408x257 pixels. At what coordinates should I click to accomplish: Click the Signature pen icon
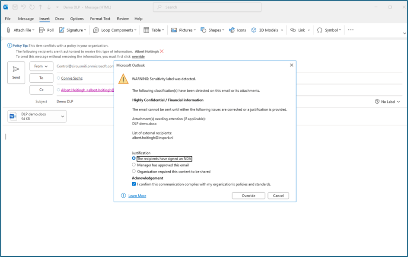62,30
